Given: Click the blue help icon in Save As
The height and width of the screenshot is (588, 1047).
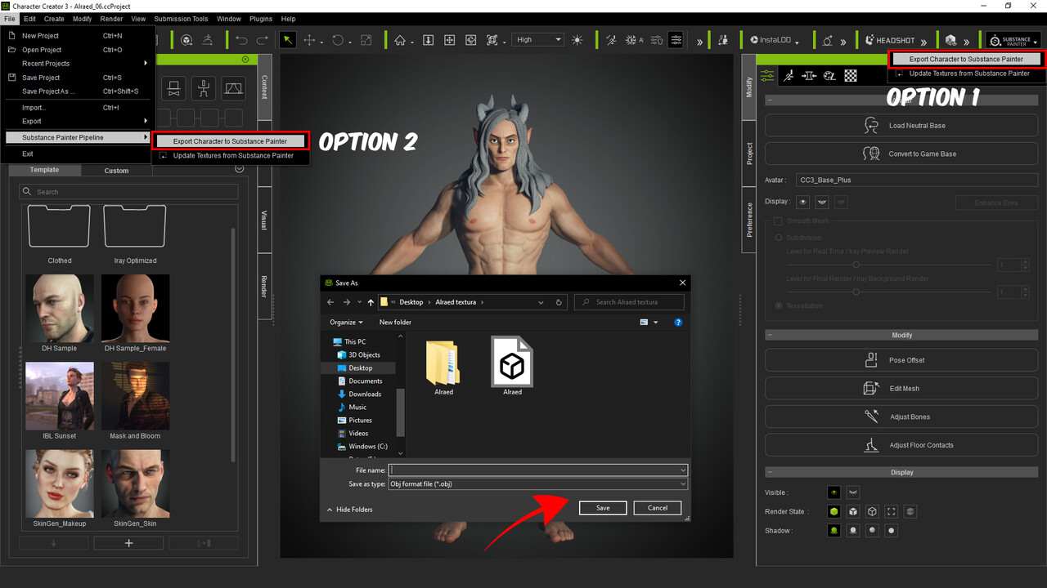Looking at the screenshot, I should pyautogui.click(x=678, y=323).
